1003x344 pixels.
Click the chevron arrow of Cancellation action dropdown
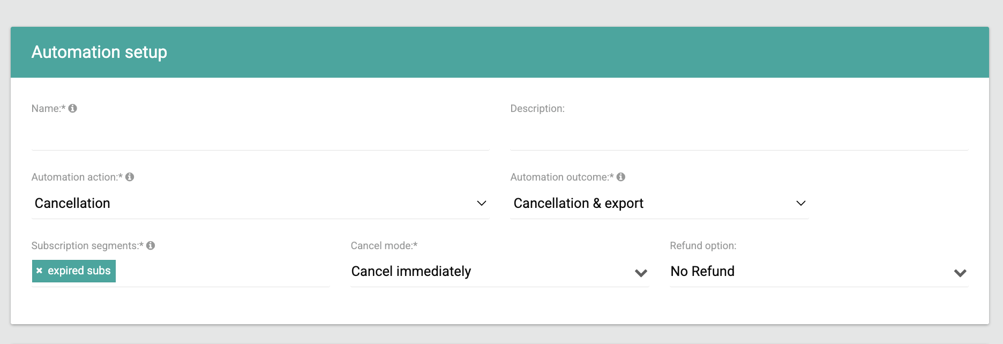(x=482, y=203)
